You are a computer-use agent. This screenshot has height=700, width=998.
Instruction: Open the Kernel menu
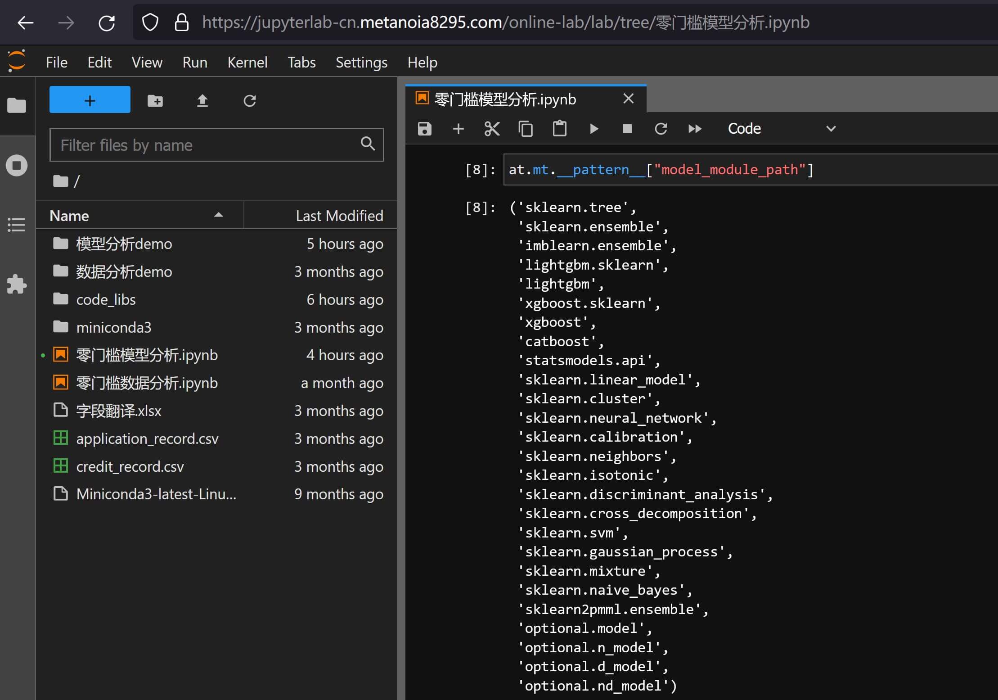tap(247, 62)
